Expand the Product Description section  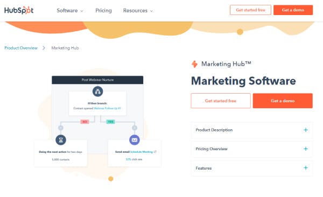click(252, 130)
